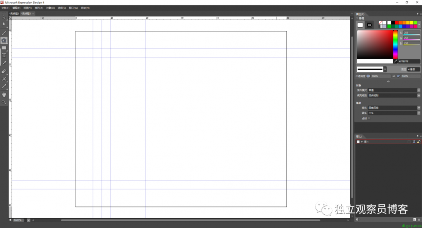Click the no-fill swatch icon
This screenshot has width=422, height=228.
(381, 23)
